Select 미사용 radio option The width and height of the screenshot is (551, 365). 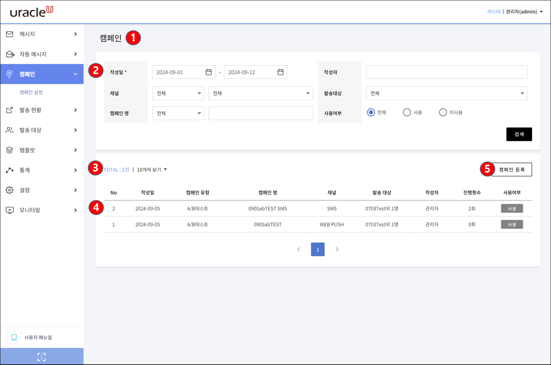(443, 113)
